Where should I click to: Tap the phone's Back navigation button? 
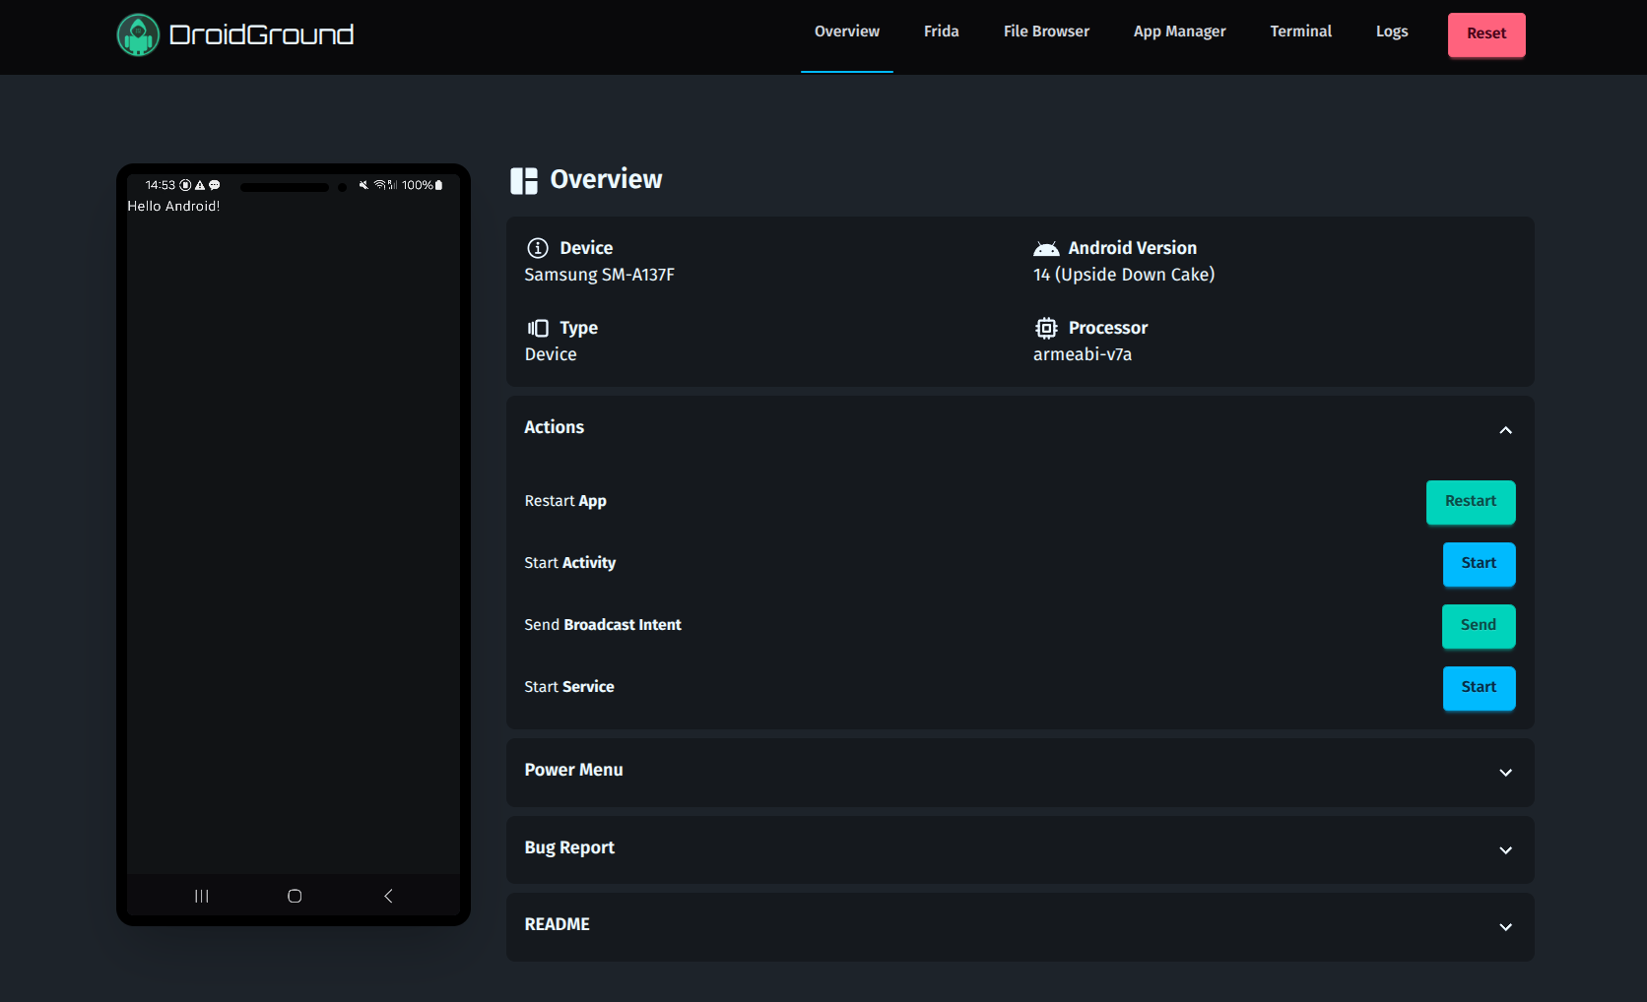click(387, 896)
